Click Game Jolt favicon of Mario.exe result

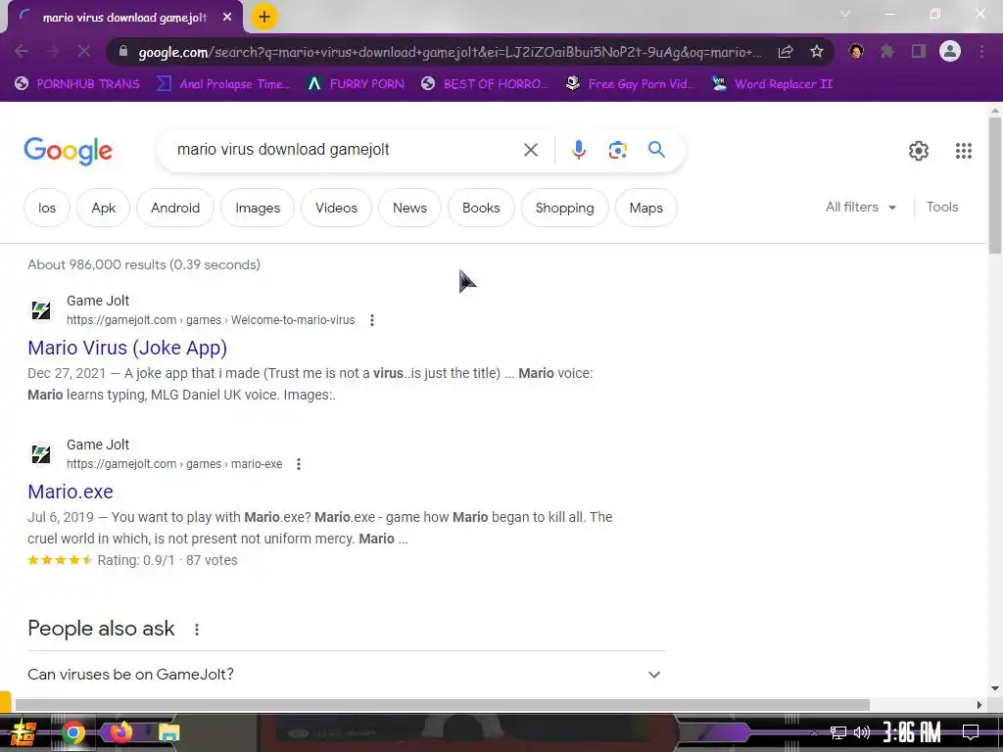[41, 454]
